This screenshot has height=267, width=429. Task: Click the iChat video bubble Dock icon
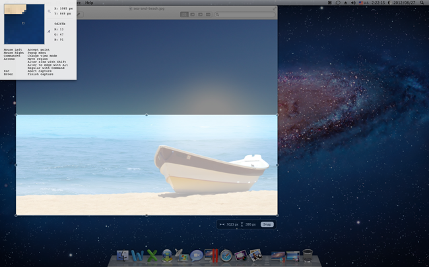pos(197,255)
